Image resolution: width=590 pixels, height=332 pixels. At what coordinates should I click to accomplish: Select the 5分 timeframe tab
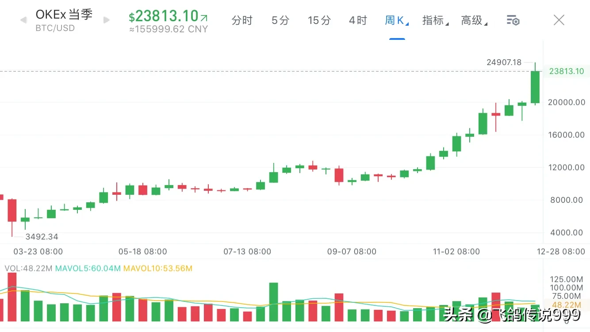(280, 20)
